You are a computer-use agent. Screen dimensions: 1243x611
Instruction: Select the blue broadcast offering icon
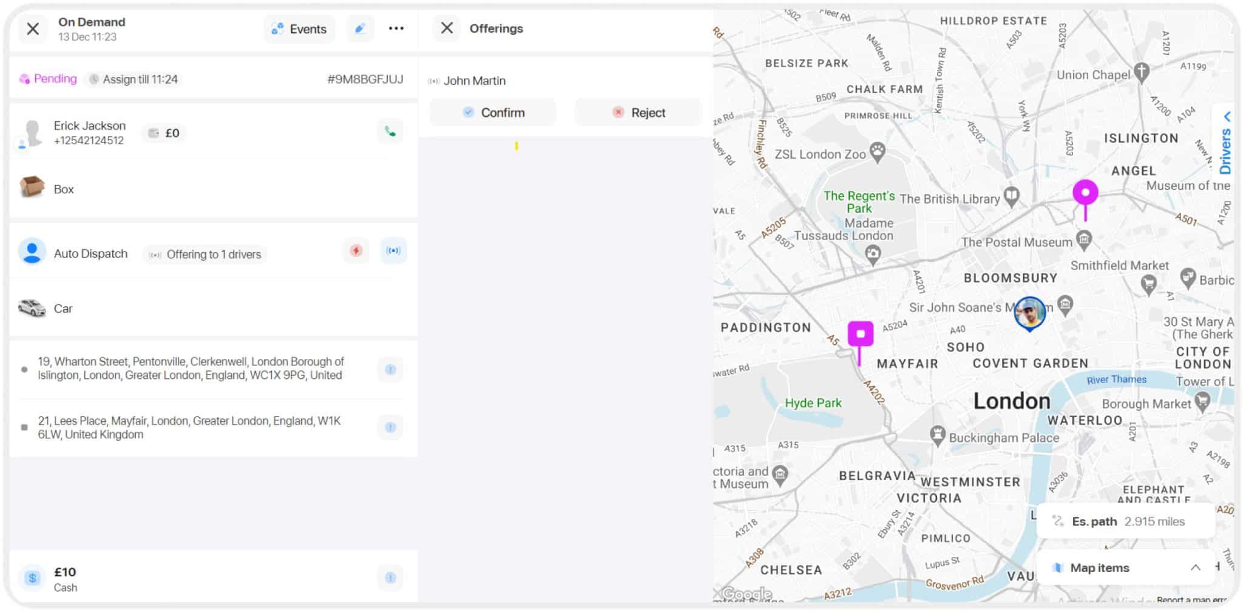pyautogui.click(x=393, y=250)
